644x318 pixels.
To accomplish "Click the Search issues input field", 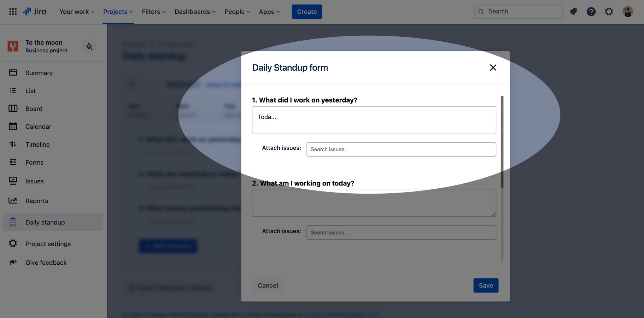I will pos(401,149).
